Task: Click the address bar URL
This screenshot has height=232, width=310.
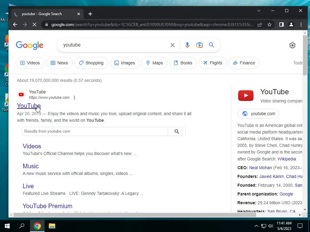Action: pyautogui.click(x=152, y=25)
